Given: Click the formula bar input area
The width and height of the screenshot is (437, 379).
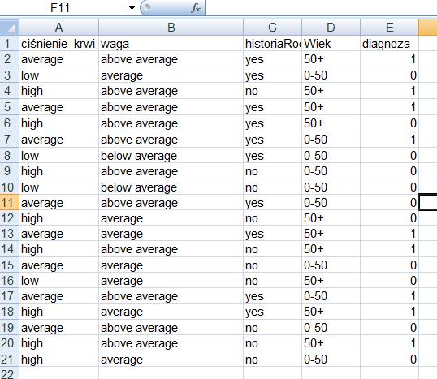Looking at the screenshot, I should coord(321,8).
